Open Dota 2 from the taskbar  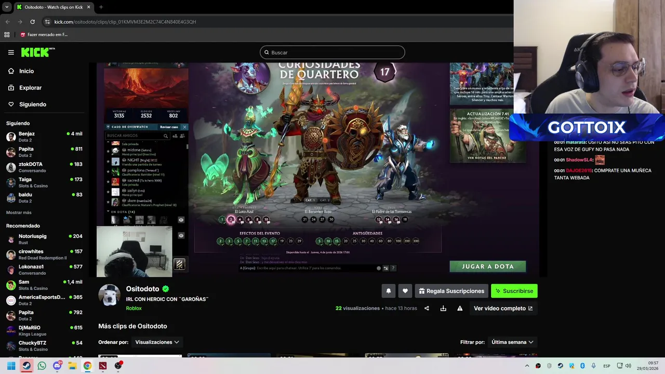tap(103, 366)
